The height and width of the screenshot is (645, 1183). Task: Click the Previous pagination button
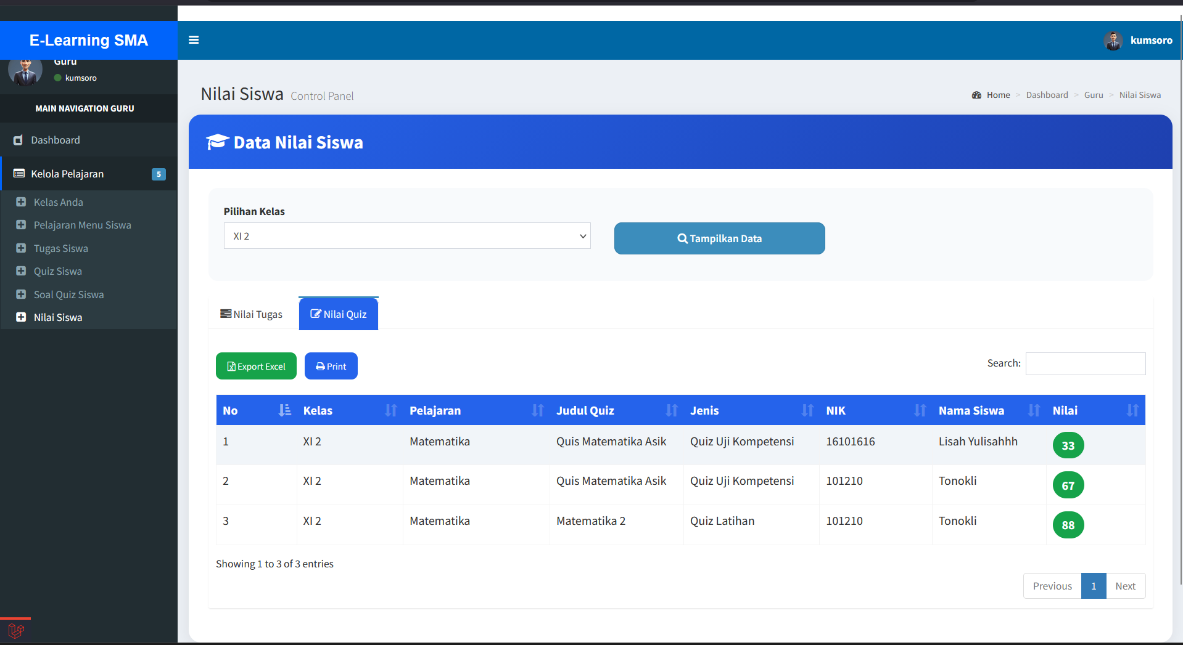coord(1052,586)
